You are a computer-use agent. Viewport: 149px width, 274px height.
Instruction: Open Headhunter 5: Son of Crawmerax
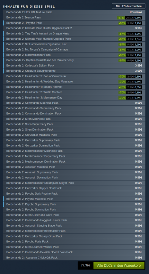[74, 76]
